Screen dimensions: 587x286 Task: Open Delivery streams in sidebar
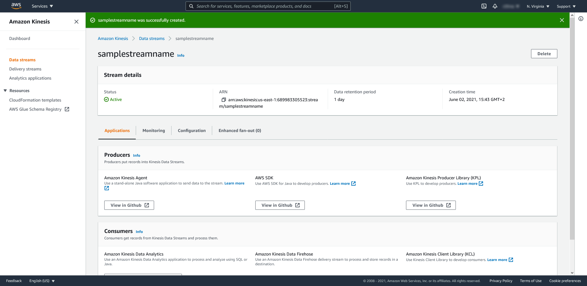click(25, 69)
